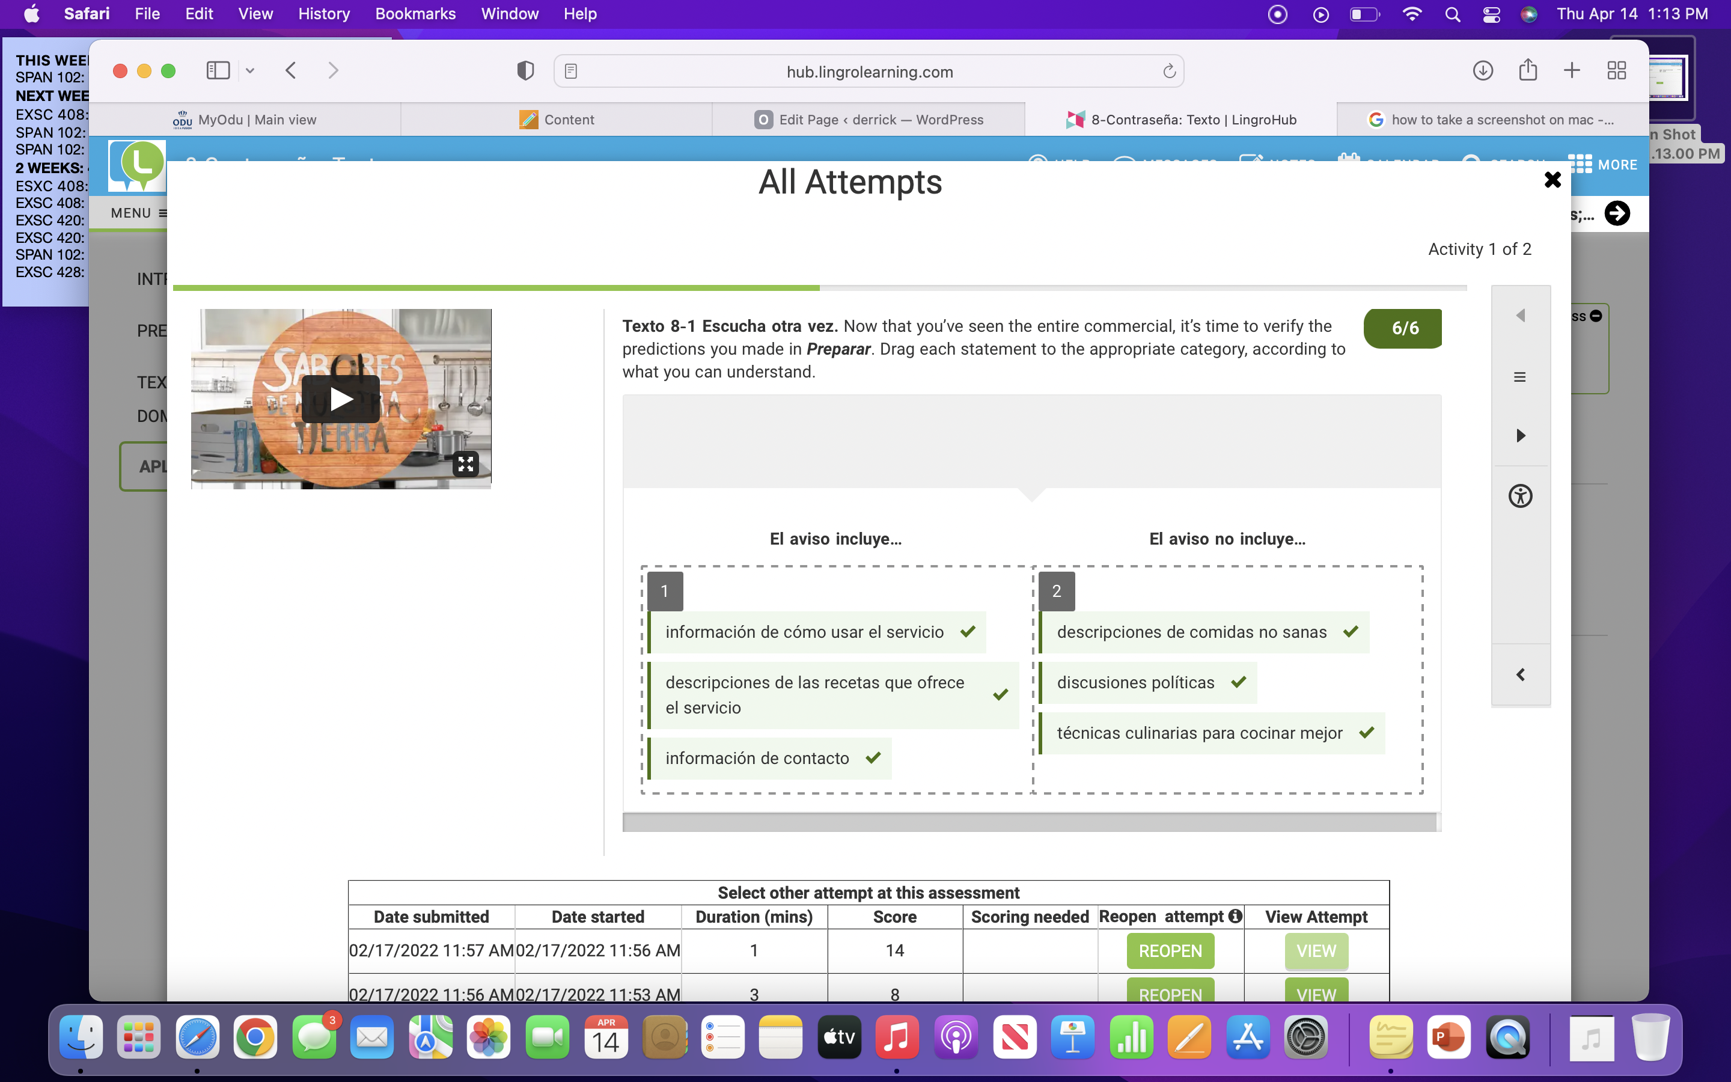Show Safari downloads
This screenshot has width=1731, height=1082.
pyautogui.click(x=1483, y=70)
